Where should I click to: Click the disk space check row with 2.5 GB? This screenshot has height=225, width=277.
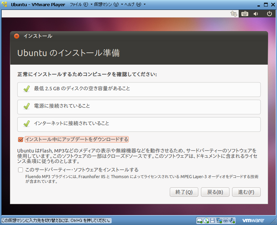pos(139,90)
